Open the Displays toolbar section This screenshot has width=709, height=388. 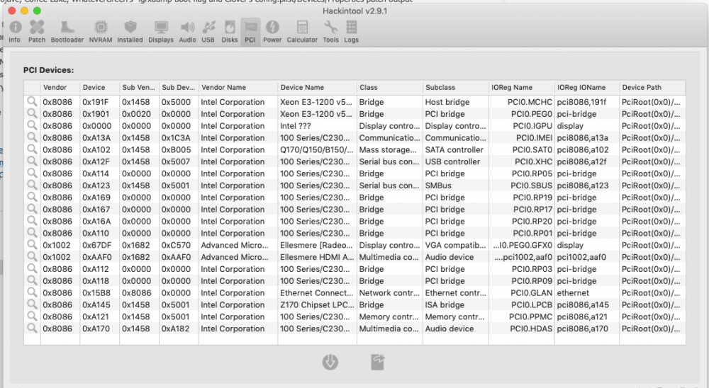161,32
